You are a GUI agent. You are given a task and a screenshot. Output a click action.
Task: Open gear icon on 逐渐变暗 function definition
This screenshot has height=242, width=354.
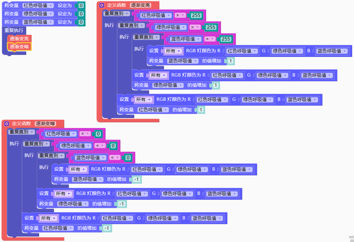7,124
